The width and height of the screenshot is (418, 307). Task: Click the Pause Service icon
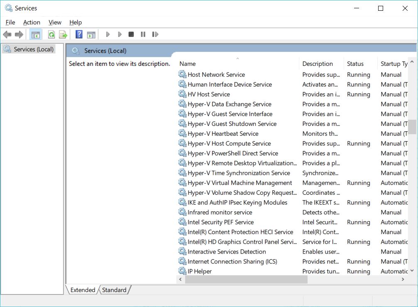pos(143,34)
